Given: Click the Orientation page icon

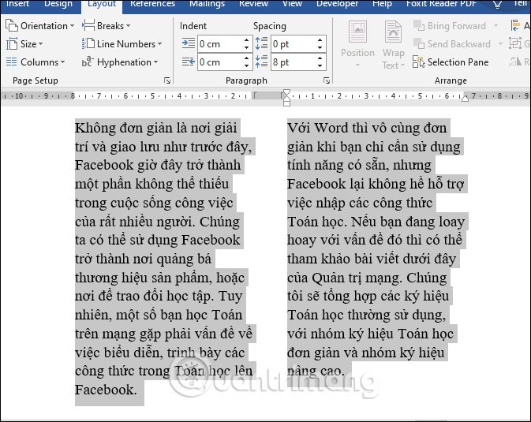Looking at the screenshot, I should [12, 26].
